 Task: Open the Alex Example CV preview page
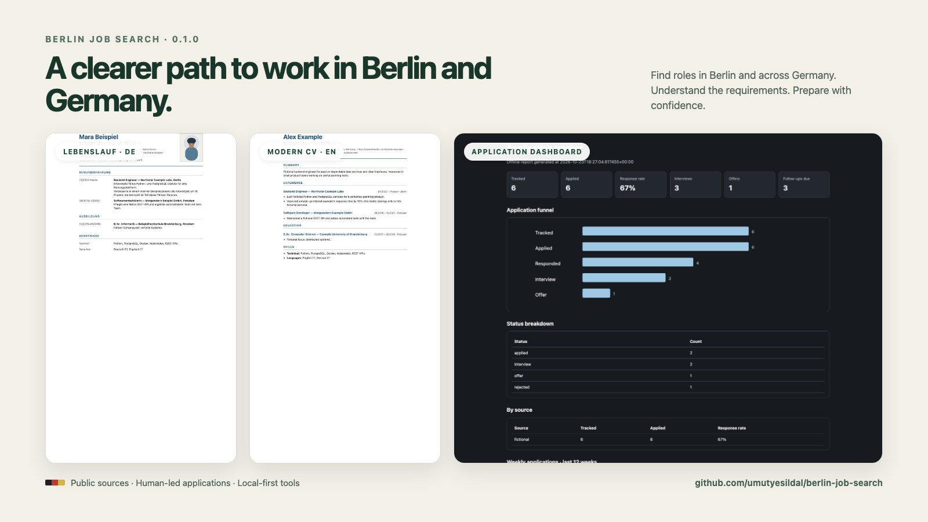click(x=345, y=298)
